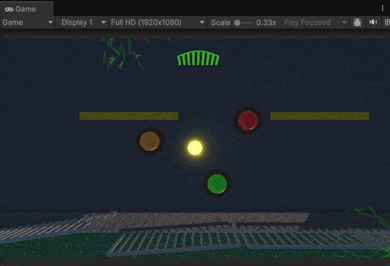Click the left yellow bar platform

(129, 116)
